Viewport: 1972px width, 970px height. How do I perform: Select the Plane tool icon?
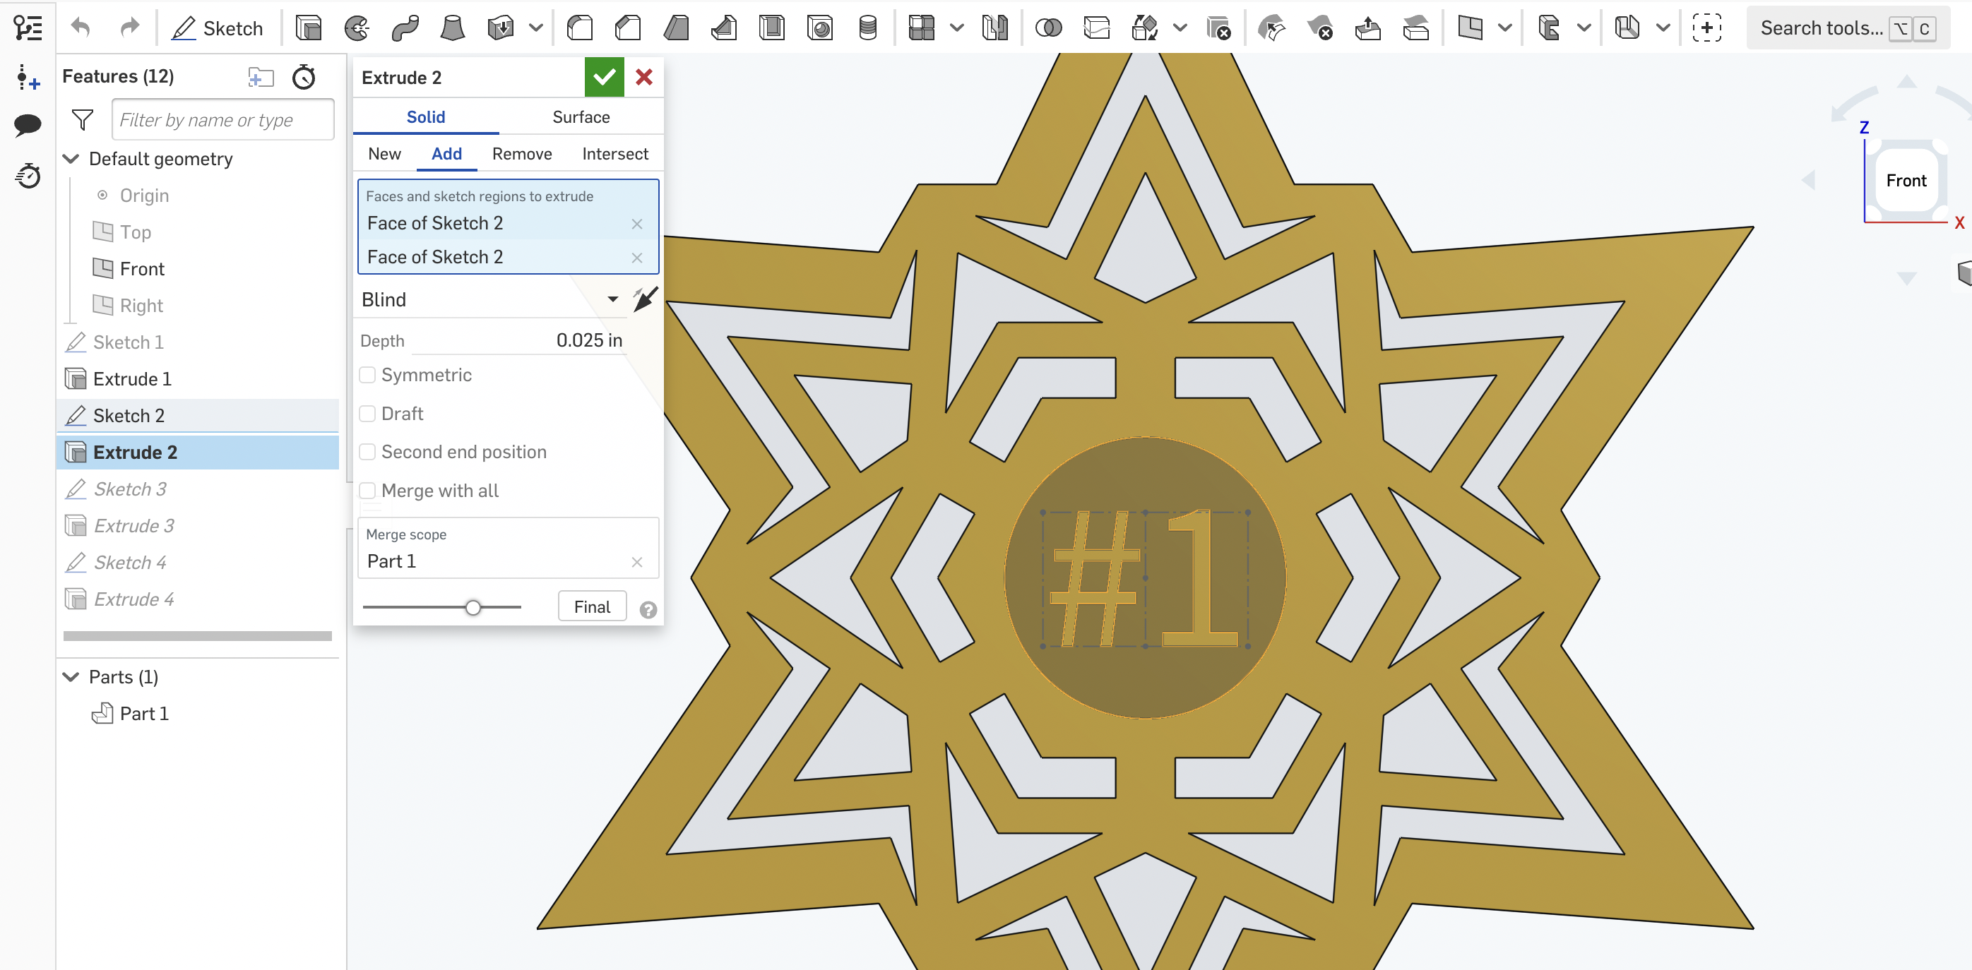coord(1470,28)
